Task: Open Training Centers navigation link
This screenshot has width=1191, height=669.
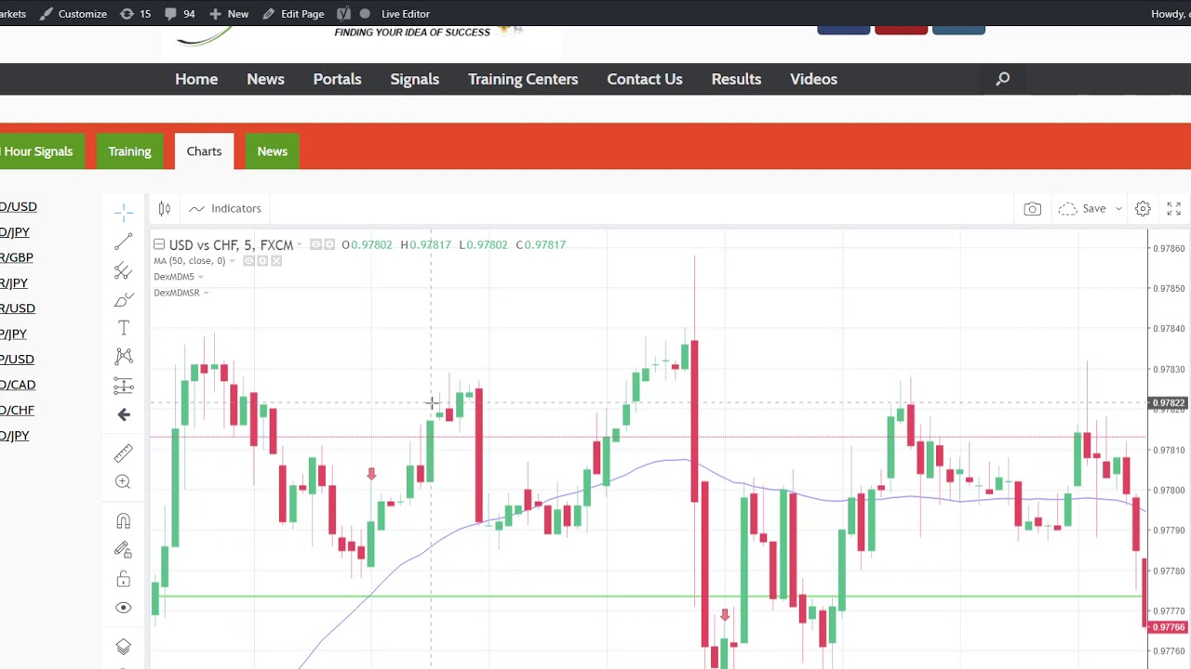Action: pos(523,79)
